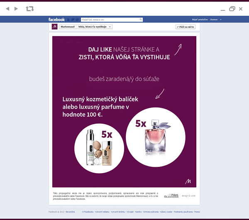The height and width of the screenshot is (220, 249).
Task: Click the reload page icon
Action: tap(30, 9)
